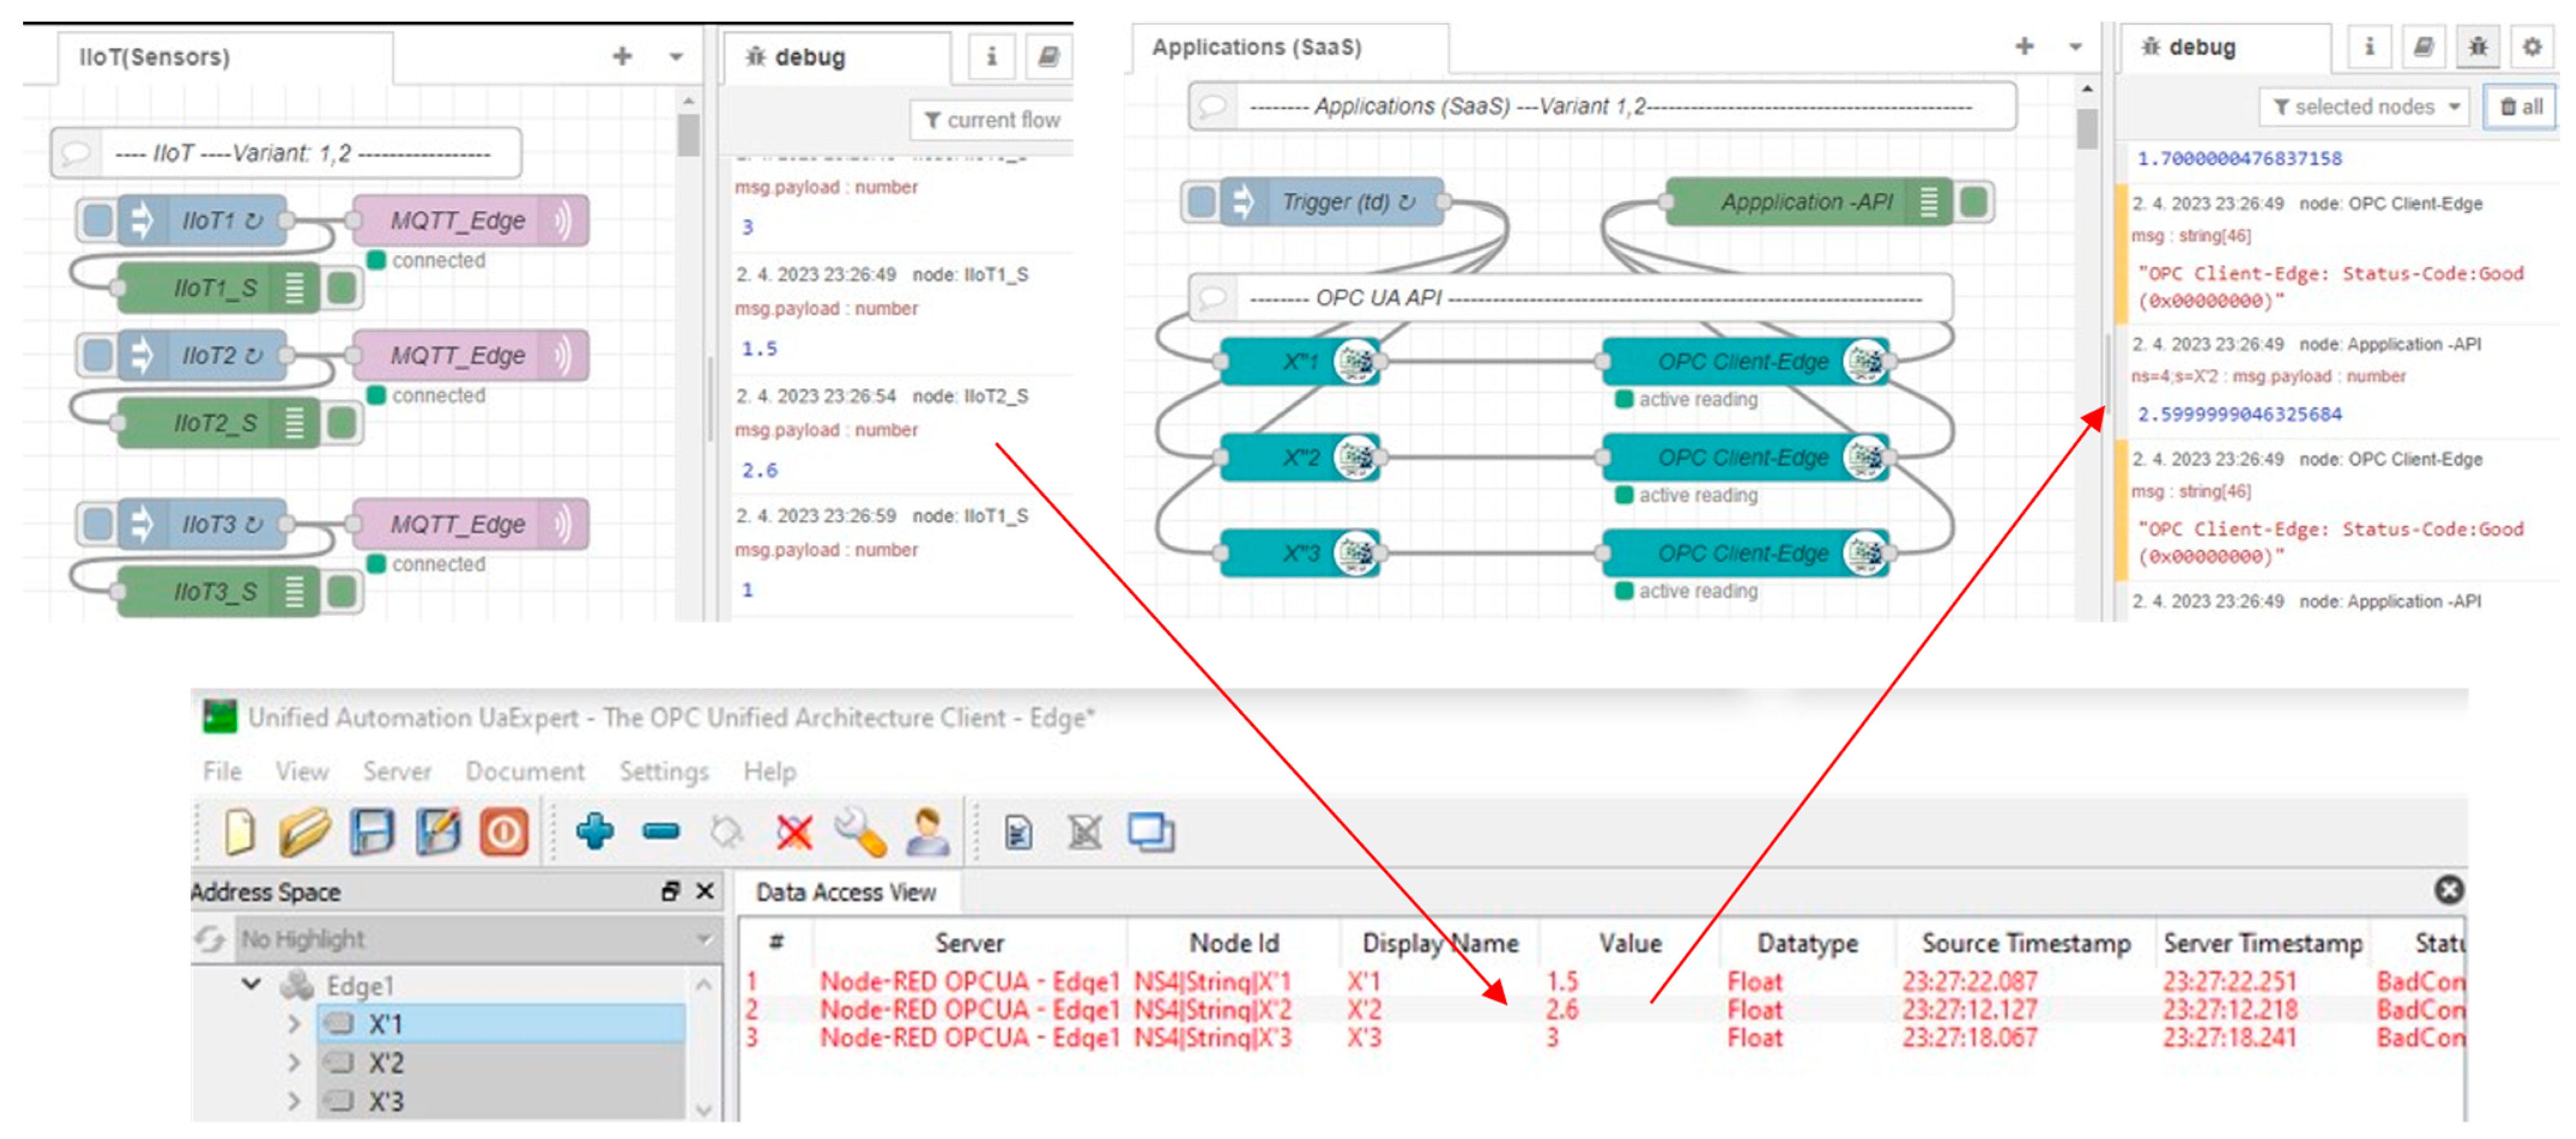Toggle the Appplication -API debug node button
The height and width of the screenshot is (1139, 2576).
(1974, 201)
